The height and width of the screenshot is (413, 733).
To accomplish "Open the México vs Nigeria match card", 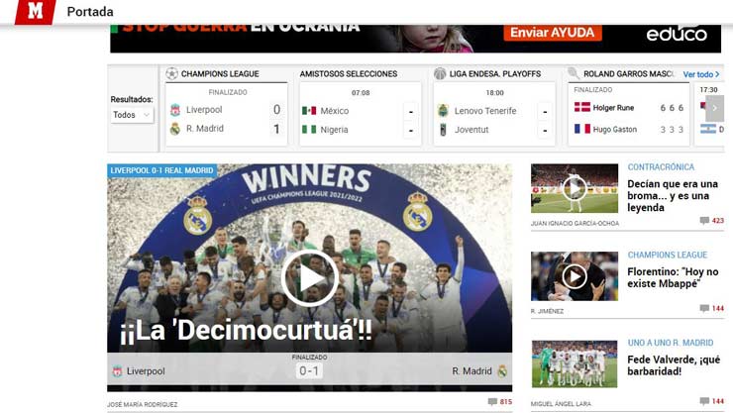I will (361, 114).
